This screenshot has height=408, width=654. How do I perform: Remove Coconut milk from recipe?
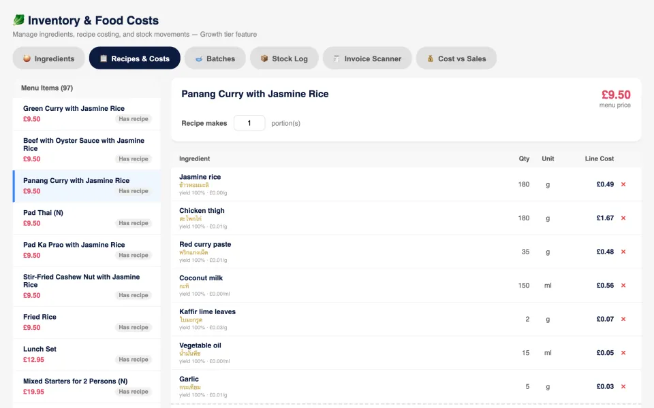point(623,286)
